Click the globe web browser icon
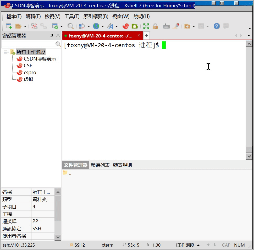The image size is (254, 250). click(x=96, y=26)
